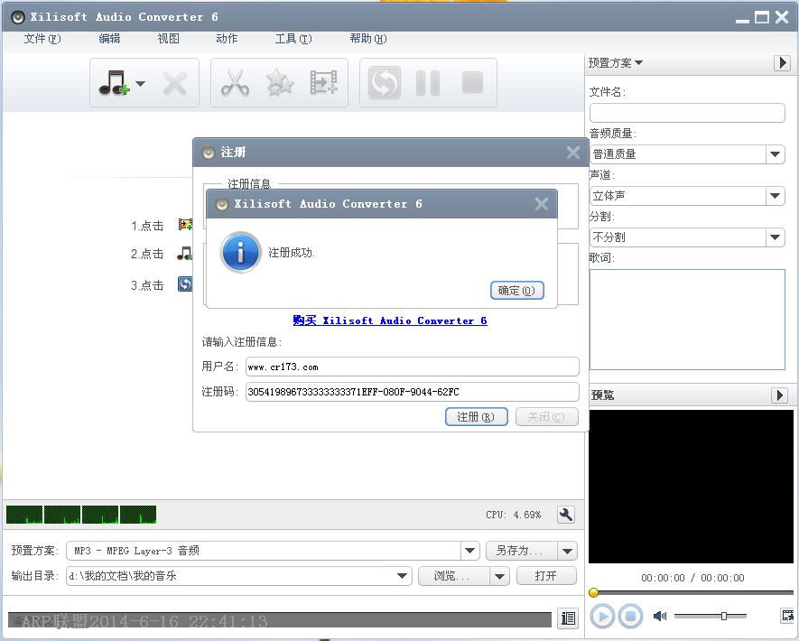Select the scissors clip tool icon
Viewport: 799px width, 641px height.
235,82
